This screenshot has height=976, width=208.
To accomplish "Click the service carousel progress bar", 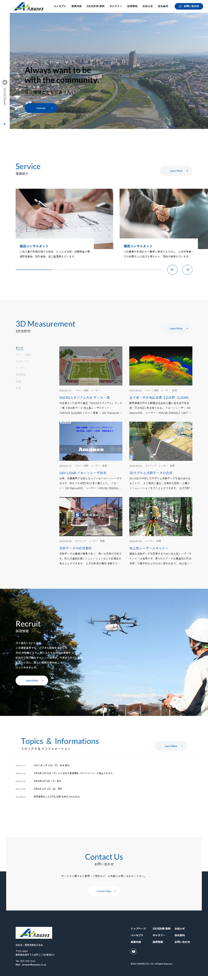I will click(x=89, y=269).
